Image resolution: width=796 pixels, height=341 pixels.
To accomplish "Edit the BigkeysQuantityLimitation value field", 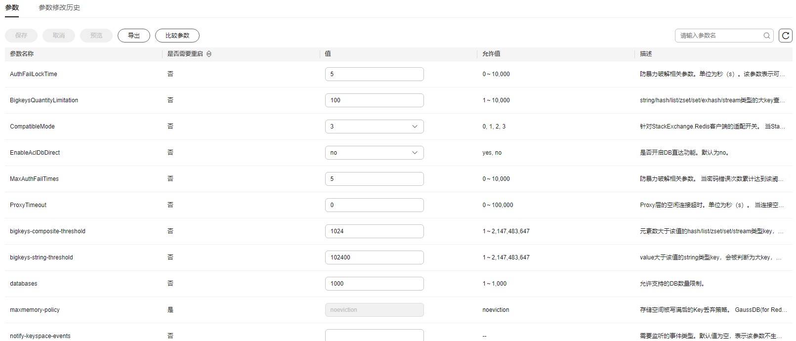I will click(374, 100).
